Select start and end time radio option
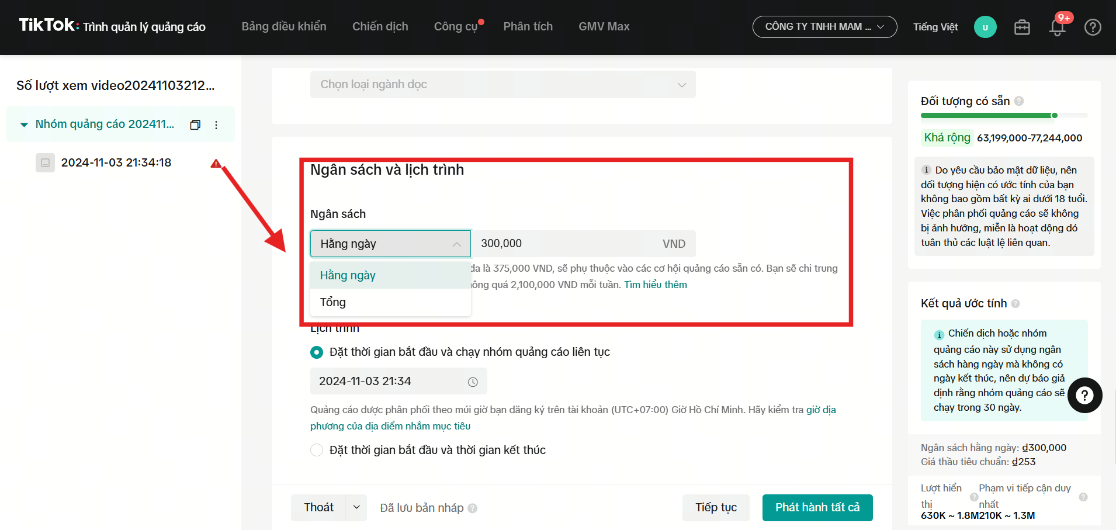Viewport: 1116px width, 530px height. coord(317,450)
